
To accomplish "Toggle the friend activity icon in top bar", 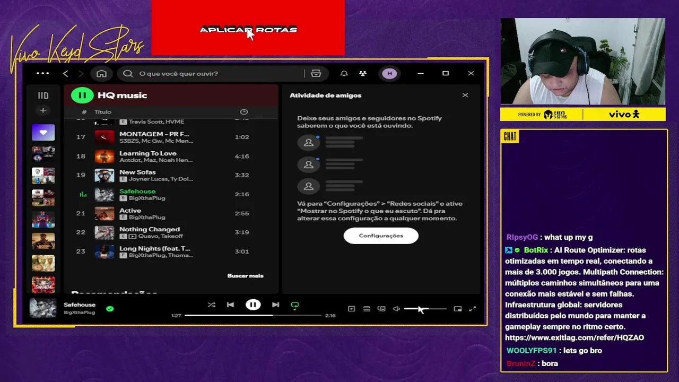I will click(363, 73).
